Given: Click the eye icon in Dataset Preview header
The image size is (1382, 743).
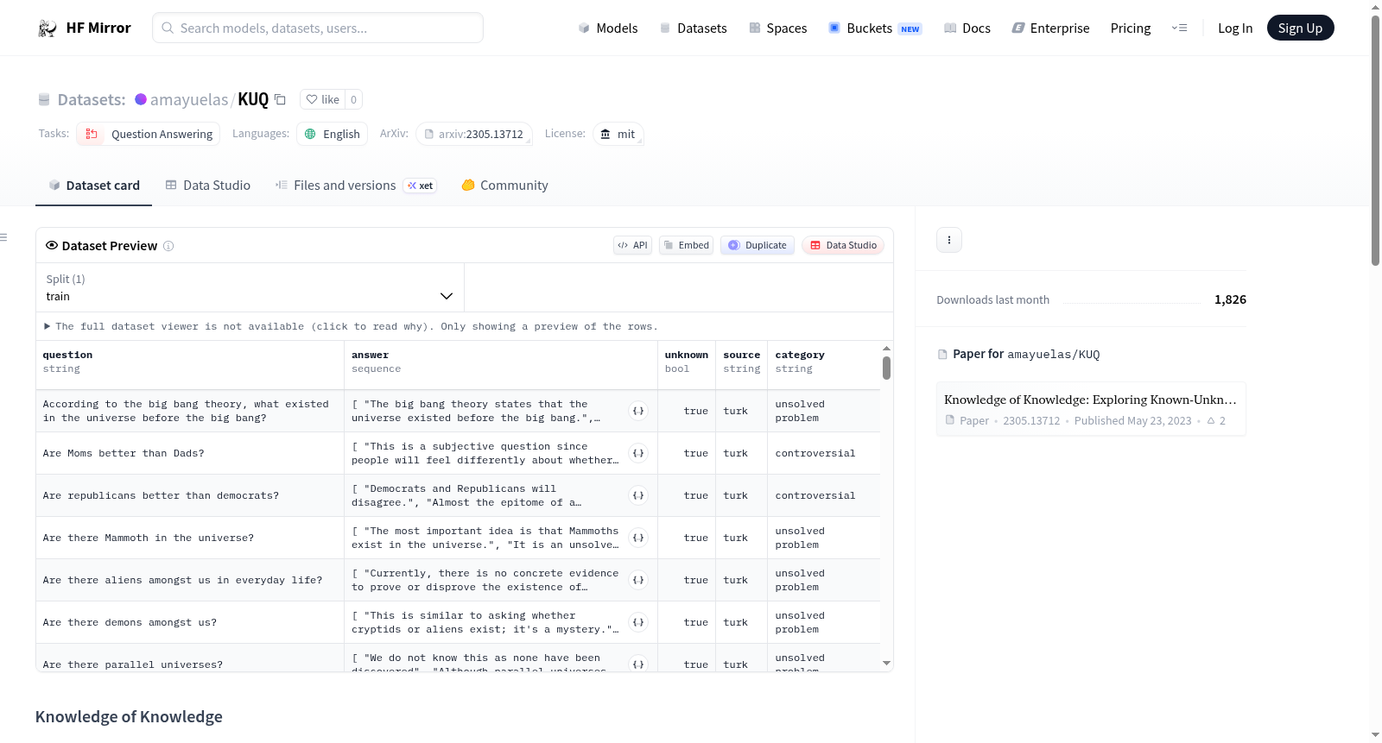Looking at the screenshot, I should pos(52,245).
